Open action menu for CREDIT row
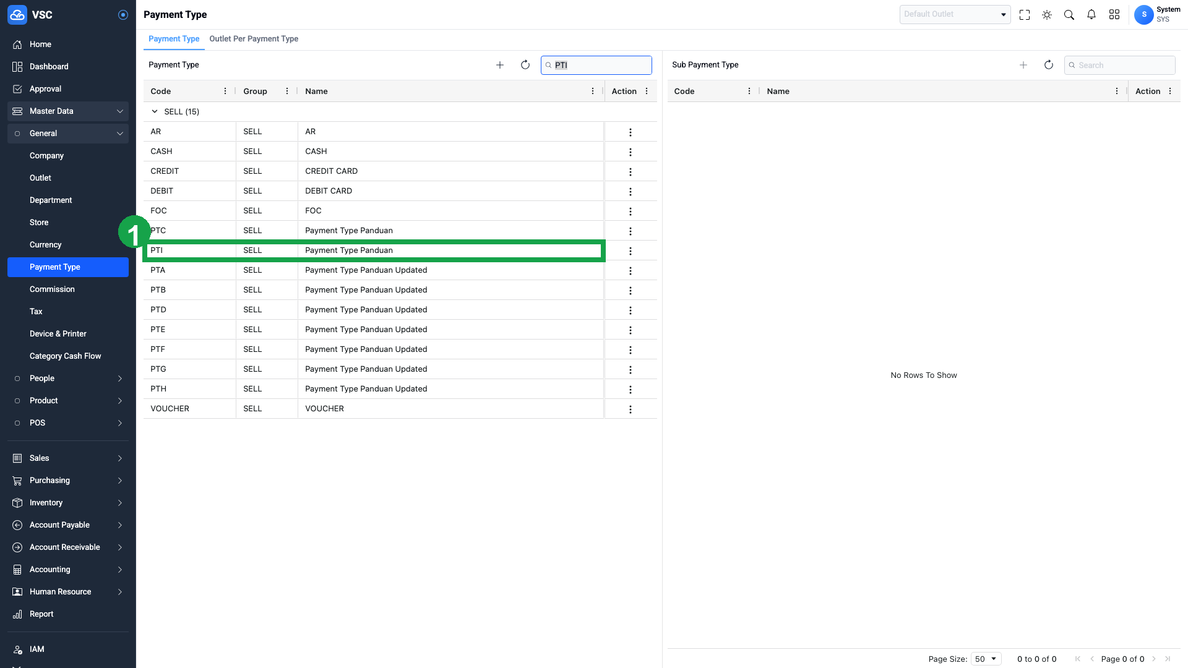This screenshot has height=668, width=1188. tap(631, 171)
